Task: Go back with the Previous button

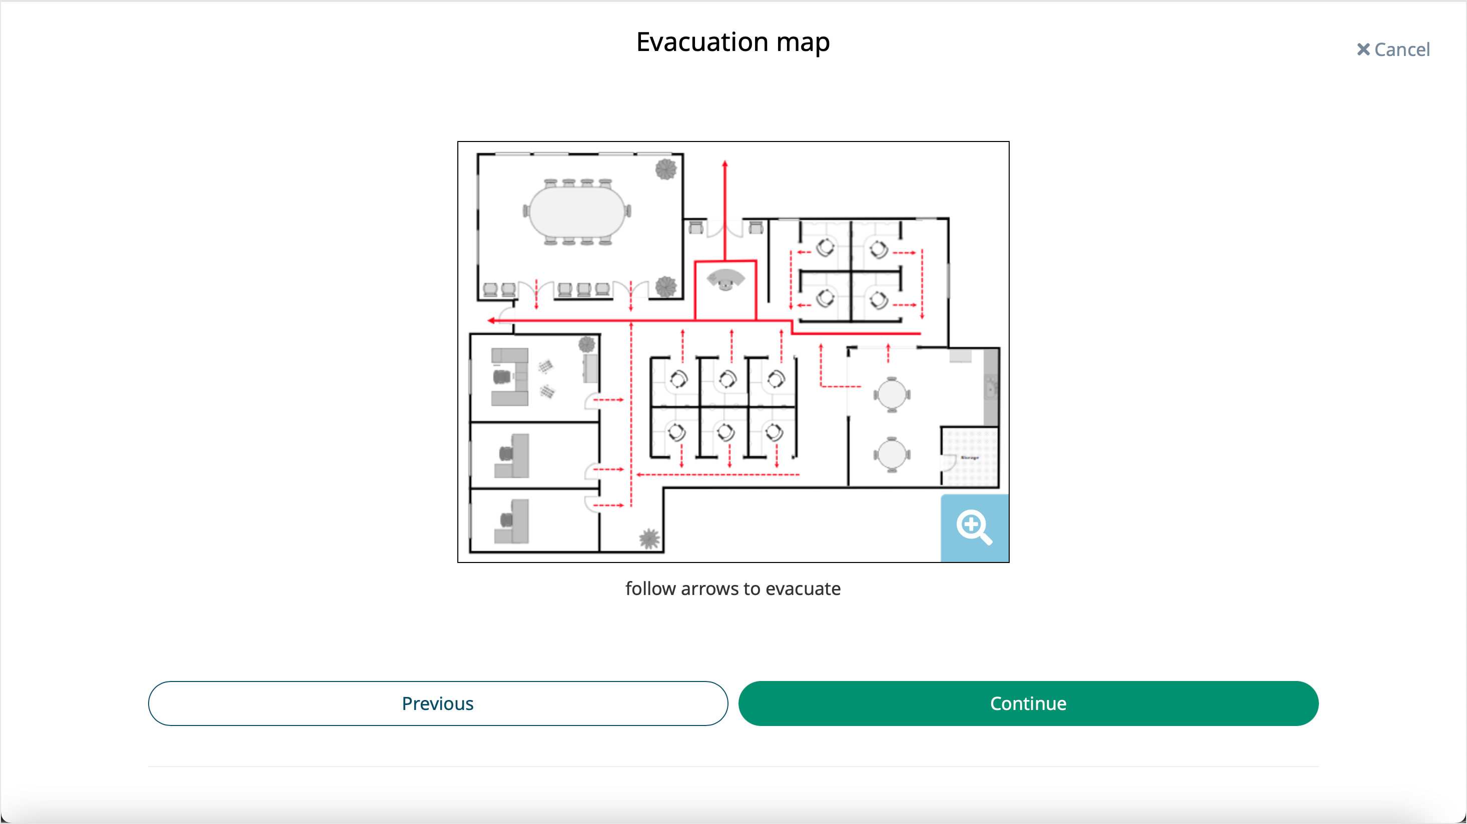Action: 438,703
